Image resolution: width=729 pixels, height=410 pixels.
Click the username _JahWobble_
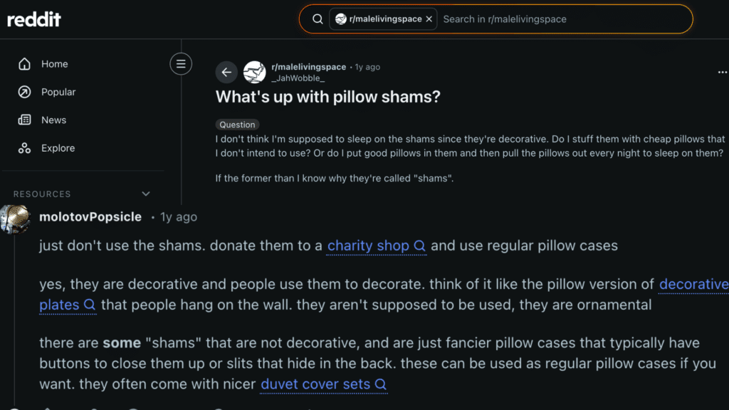(x=298, y=78)
